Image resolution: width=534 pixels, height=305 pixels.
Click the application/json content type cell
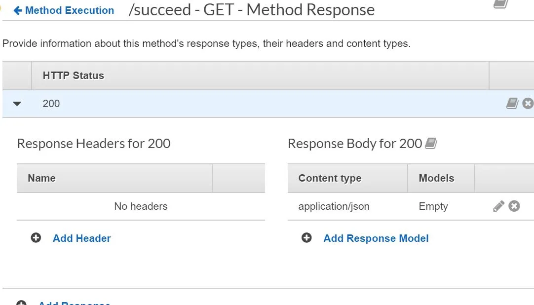(x=334, y=206)
